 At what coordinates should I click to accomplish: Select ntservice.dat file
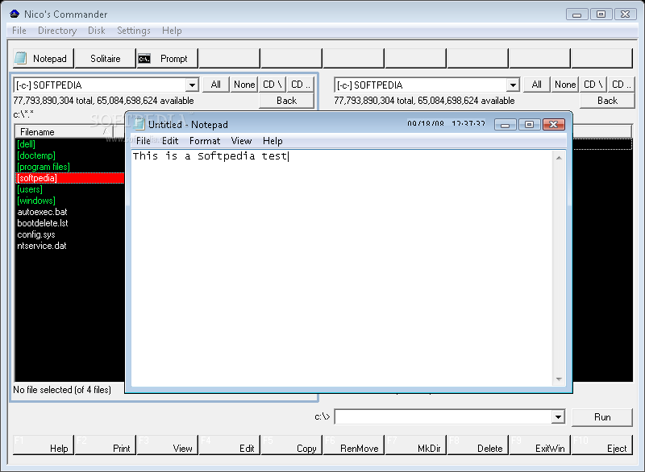point(42,246)
